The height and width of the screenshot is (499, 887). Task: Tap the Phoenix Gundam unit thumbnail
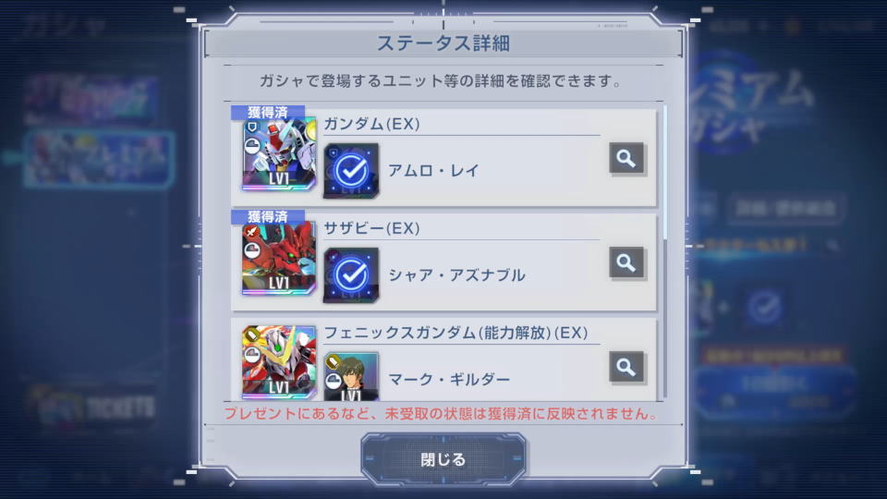coord(279,362)
